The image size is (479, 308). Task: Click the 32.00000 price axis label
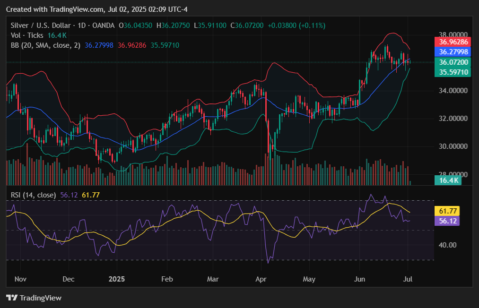(x=453, y=119)
